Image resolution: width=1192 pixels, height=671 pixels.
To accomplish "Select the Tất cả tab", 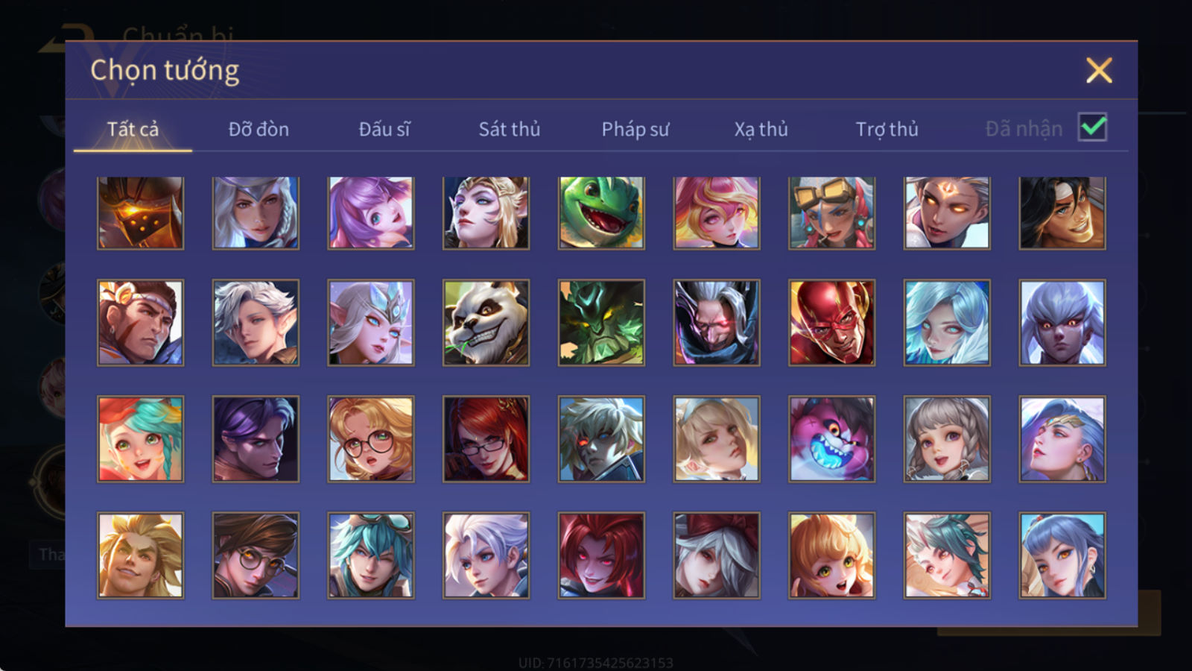I will [x=133, y=129].
